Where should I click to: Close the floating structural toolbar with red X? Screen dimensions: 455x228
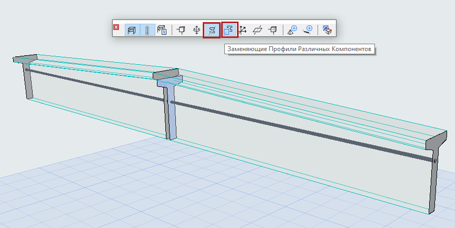[116, 27]
